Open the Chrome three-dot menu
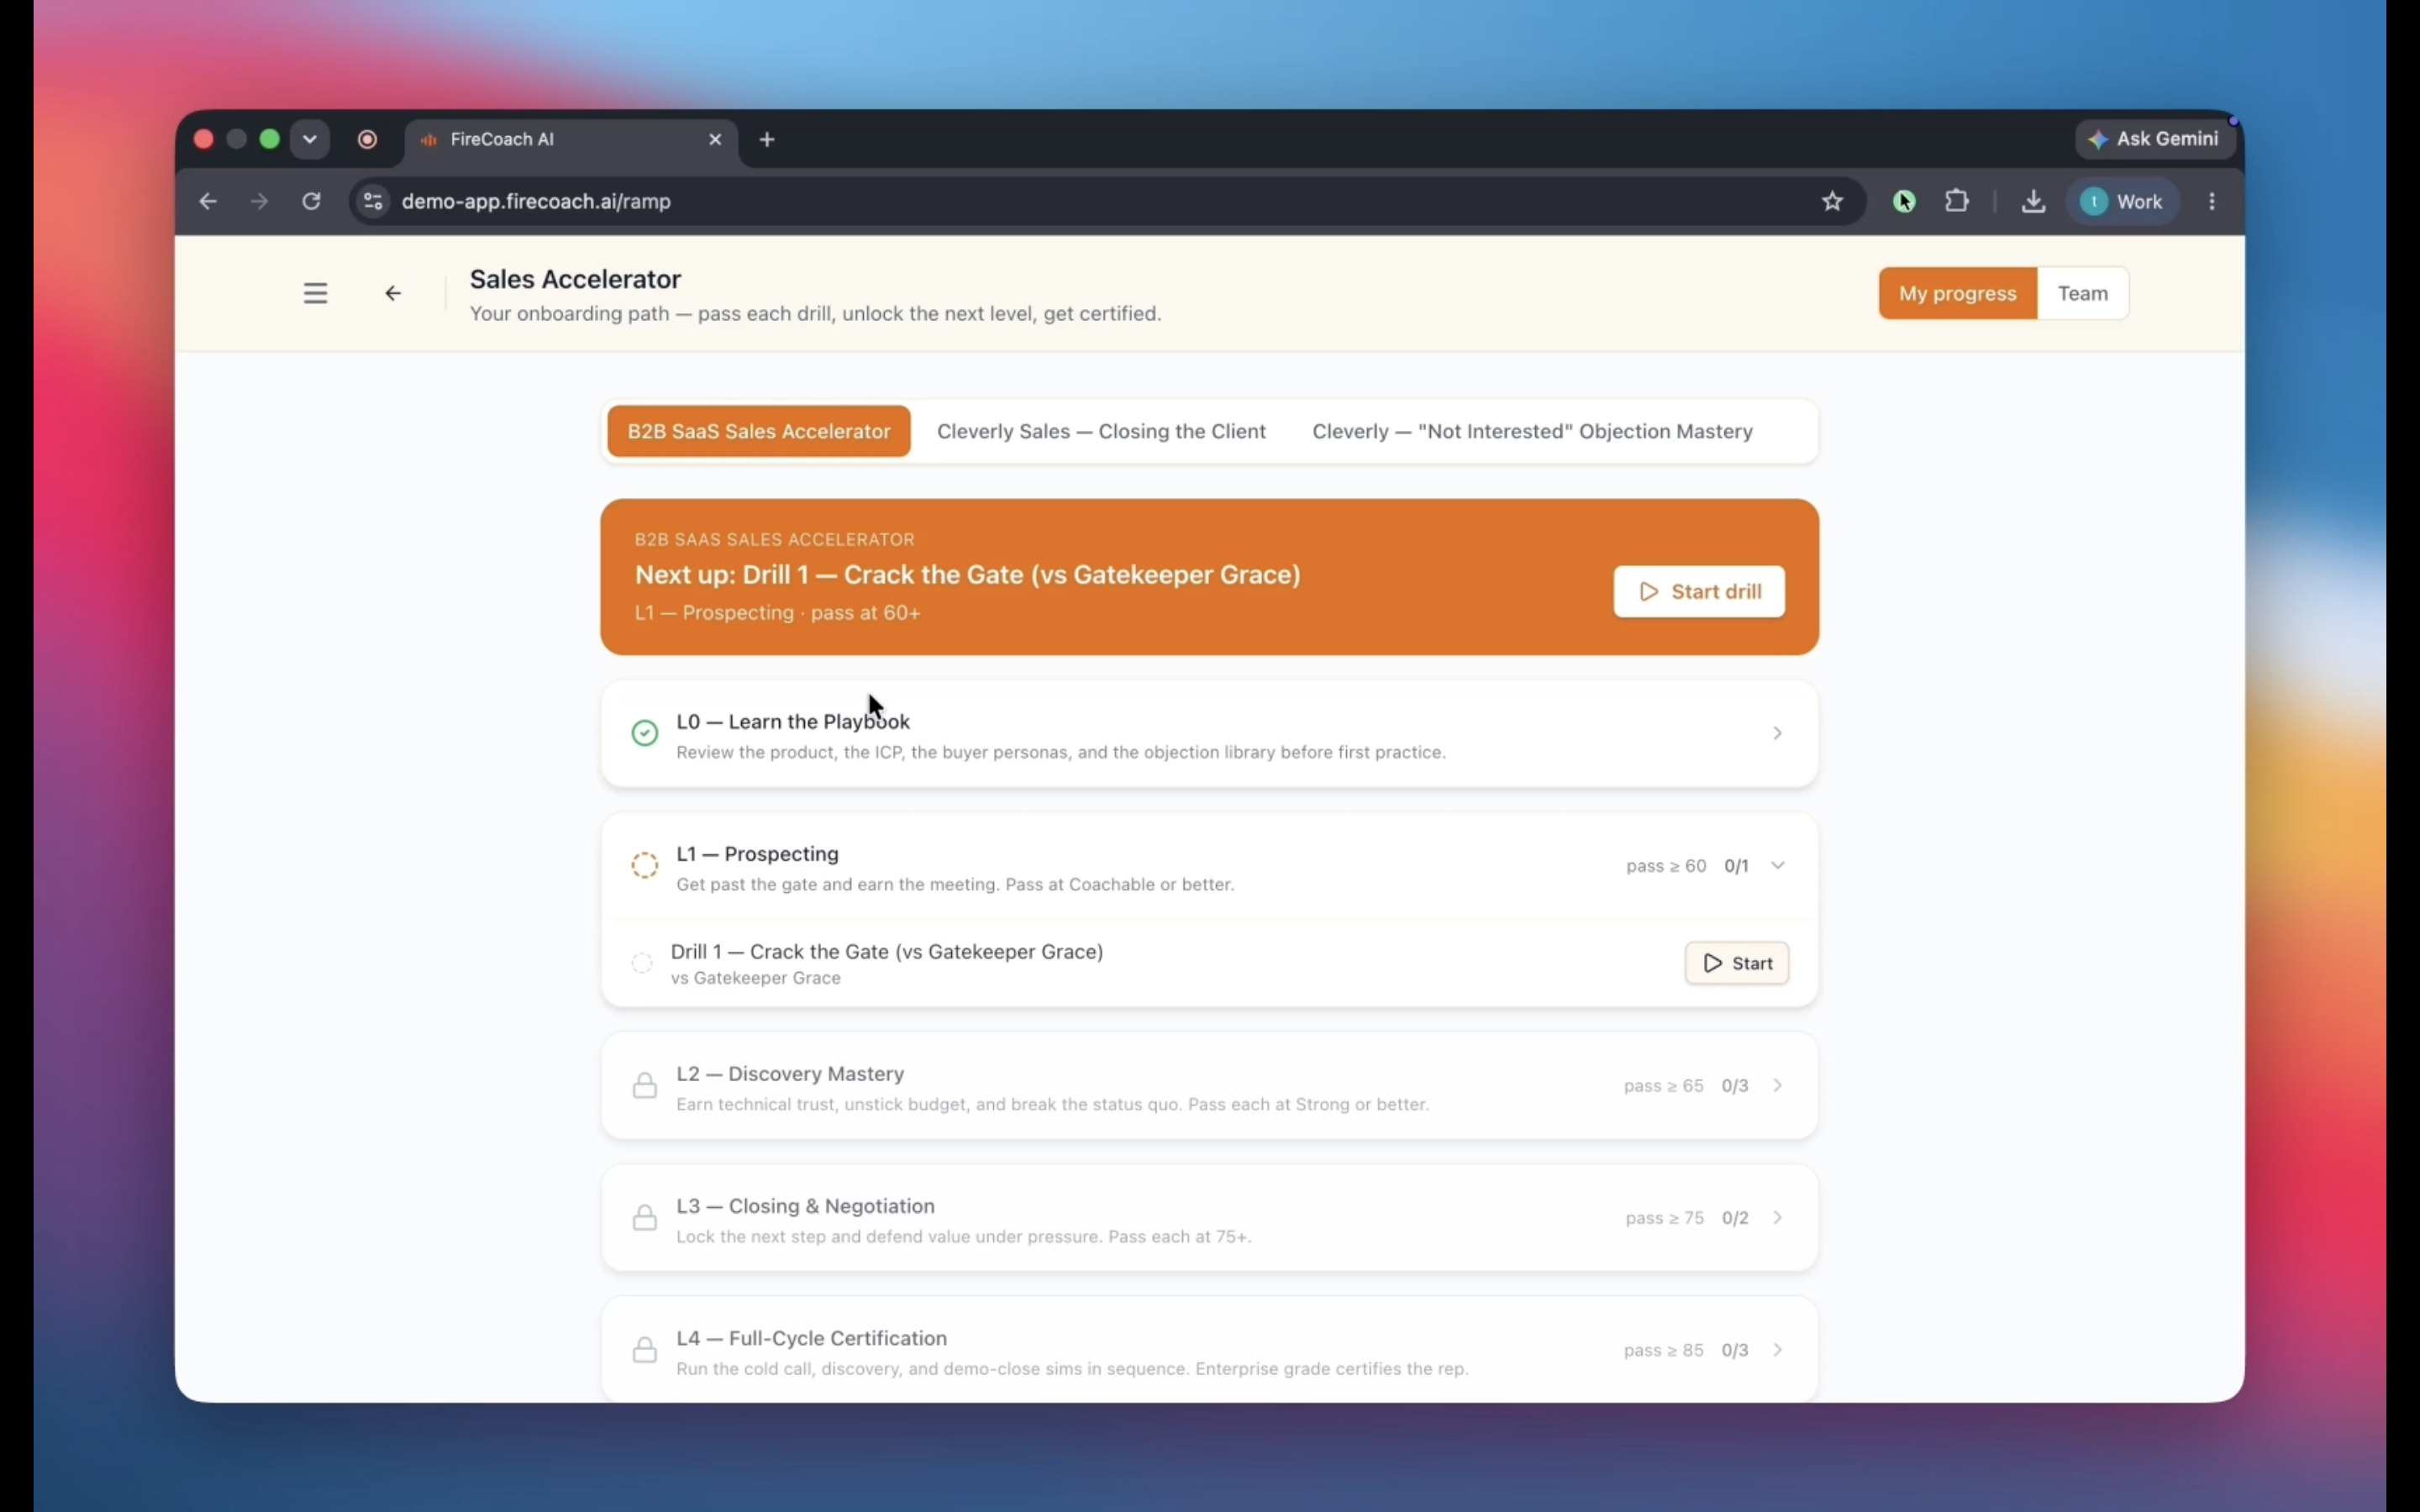This screenshot has height=1512, width=2420. pyautogui.click(x=2212, y=201)
